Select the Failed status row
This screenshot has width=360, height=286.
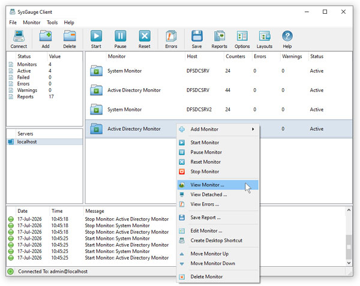[44, 77]
